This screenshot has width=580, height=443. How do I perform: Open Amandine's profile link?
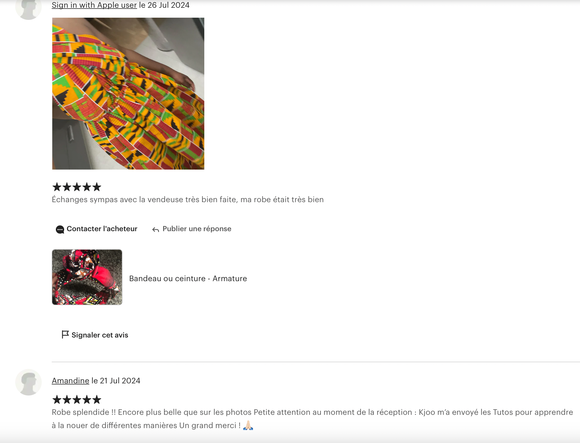(x=70, y=381)
